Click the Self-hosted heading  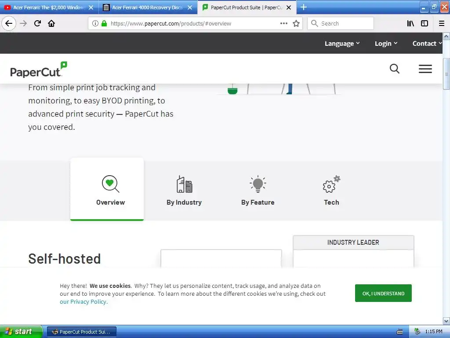(x=64, y=259)
